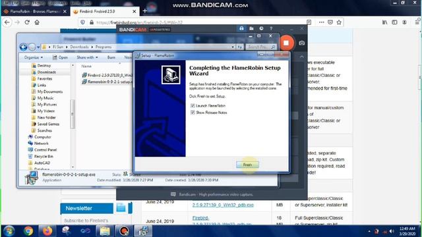The height and width of the screenshot is (237, 422).
Task: Select Firebird-2.5.9.27139 installer file
Action: click(107, 75)
